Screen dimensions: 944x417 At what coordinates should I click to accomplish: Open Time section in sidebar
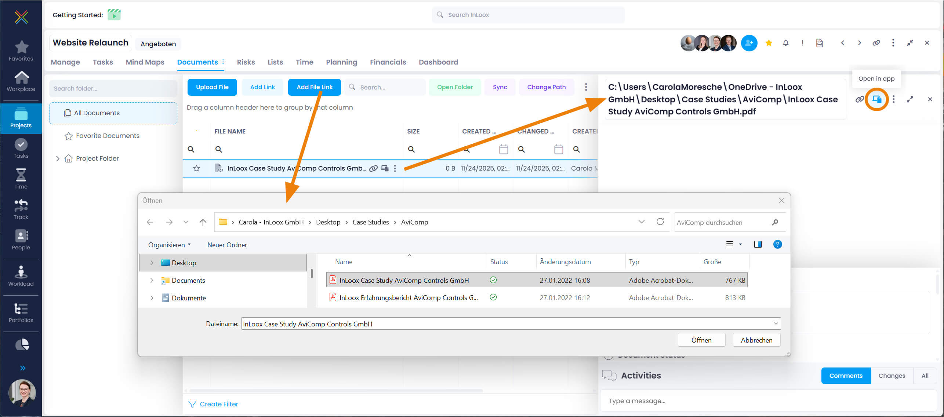click(21, 179)
